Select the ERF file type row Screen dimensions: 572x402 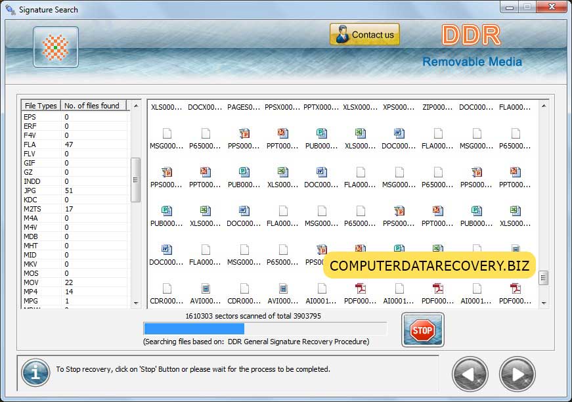[75, 126]
